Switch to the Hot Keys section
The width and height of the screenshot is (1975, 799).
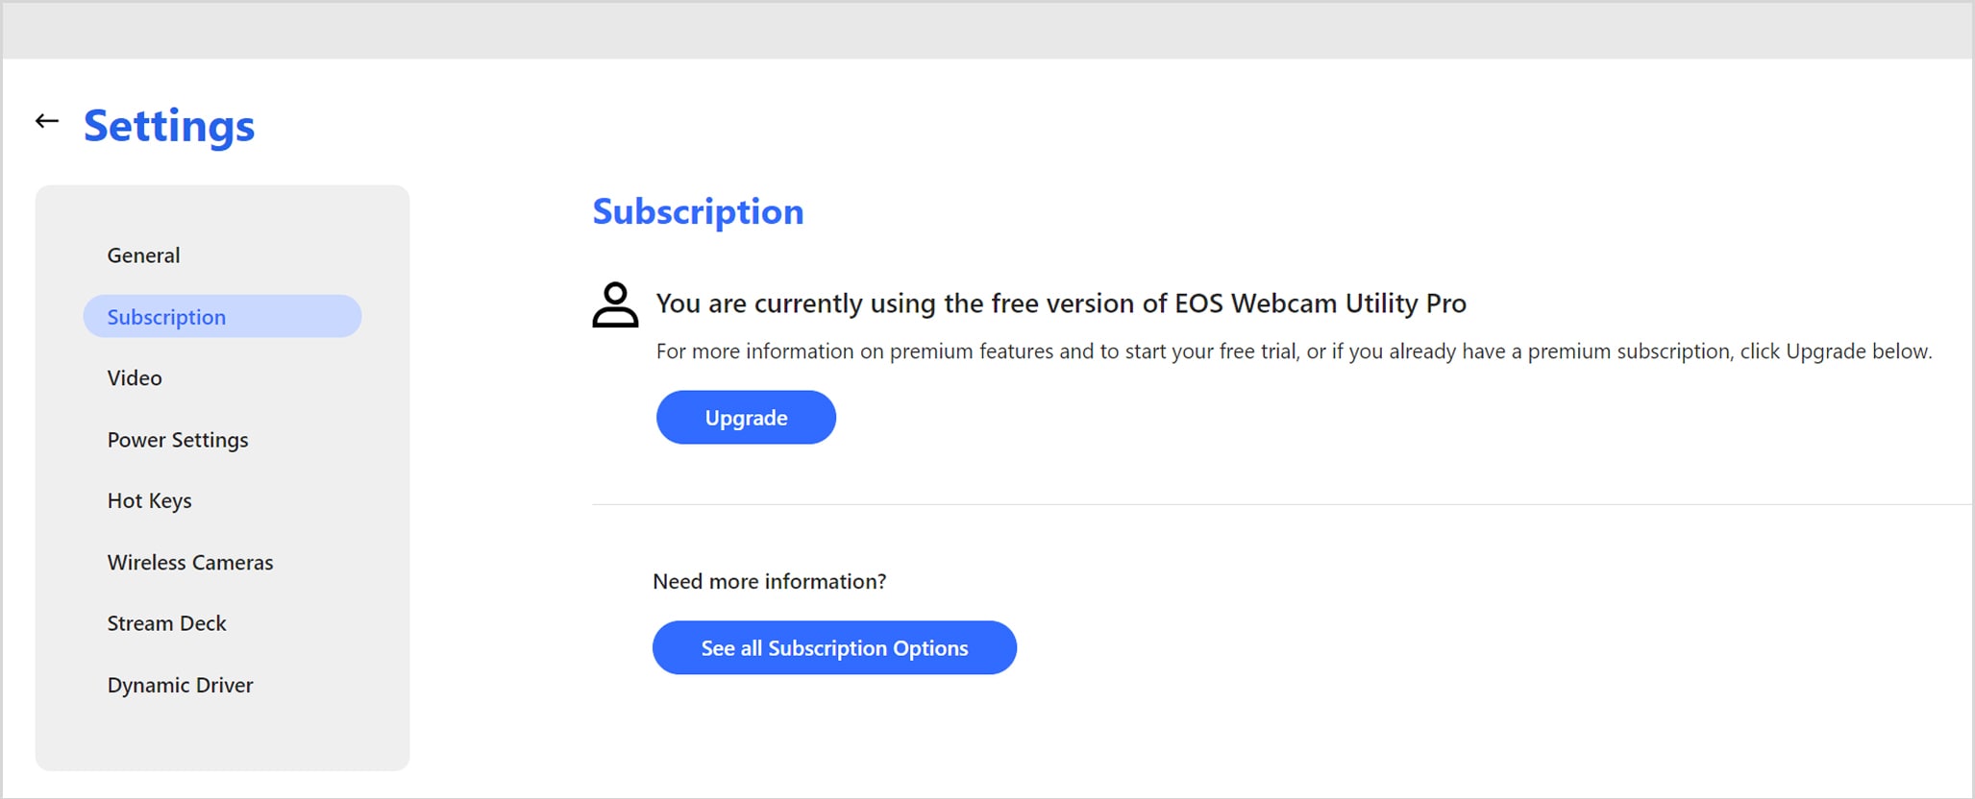pyautogui.click(x=150, y=501)
